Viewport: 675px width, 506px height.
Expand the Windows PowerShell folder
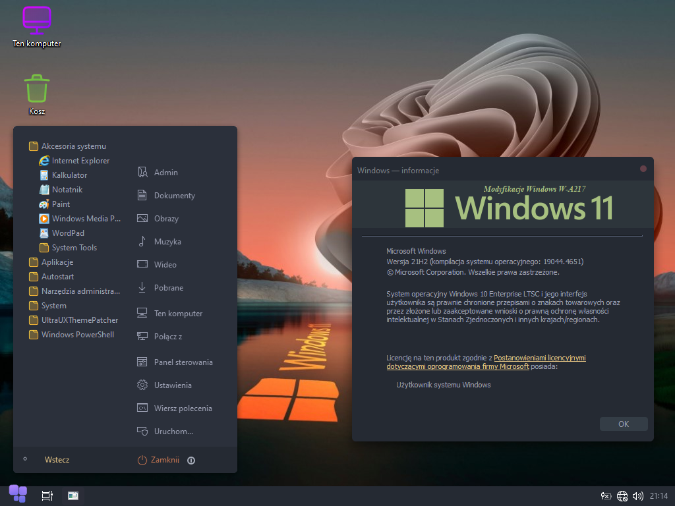click(x=77, y=335)
